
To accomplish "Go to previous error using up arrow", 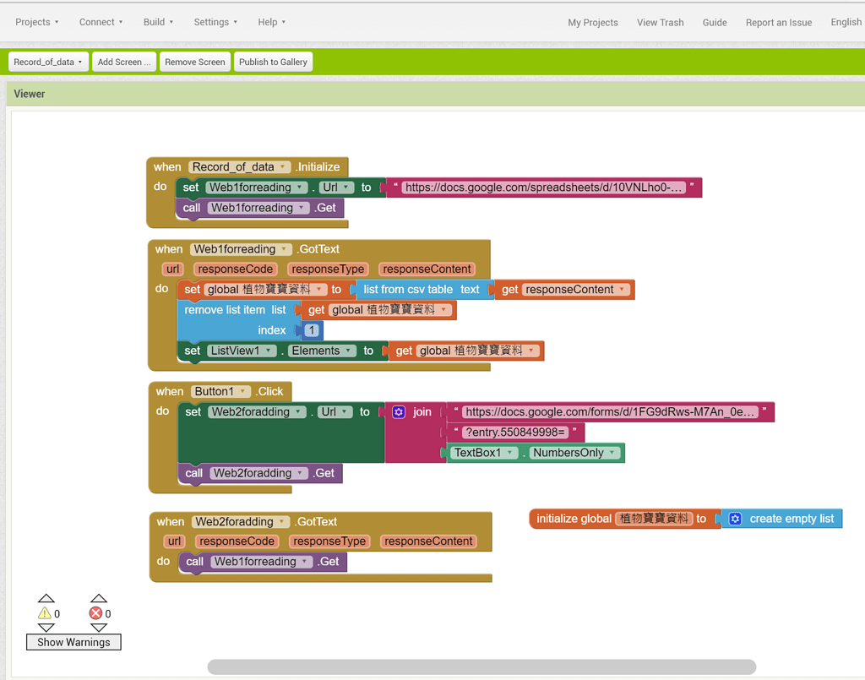I will (99, 599).
